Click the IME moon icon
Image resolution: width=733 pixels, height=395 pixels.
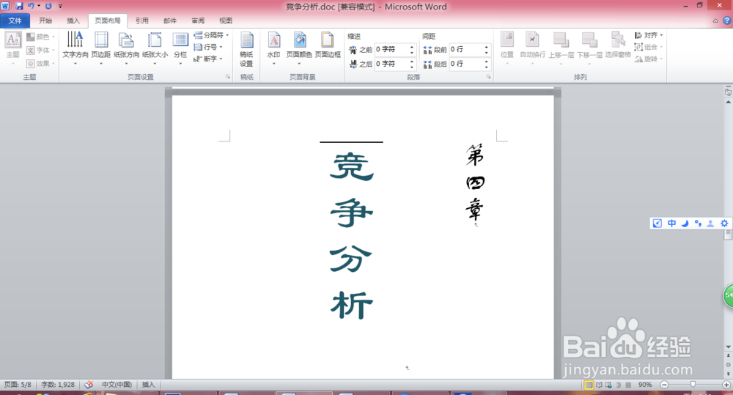[685, 224]
